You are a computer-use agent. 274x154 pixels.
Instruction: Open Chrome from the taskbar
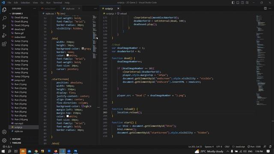coord(36,151)
